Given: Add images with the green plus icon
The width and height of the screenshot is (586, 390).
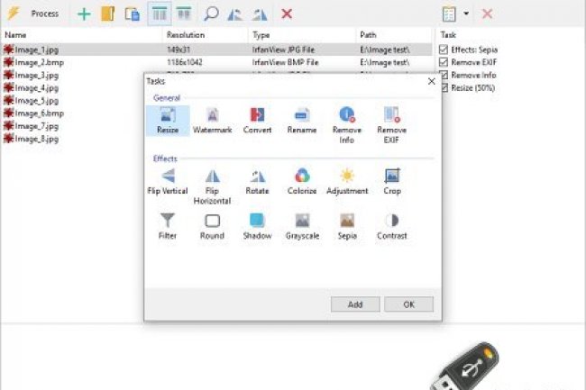Looking at the screenshot, I should [84, 14].
